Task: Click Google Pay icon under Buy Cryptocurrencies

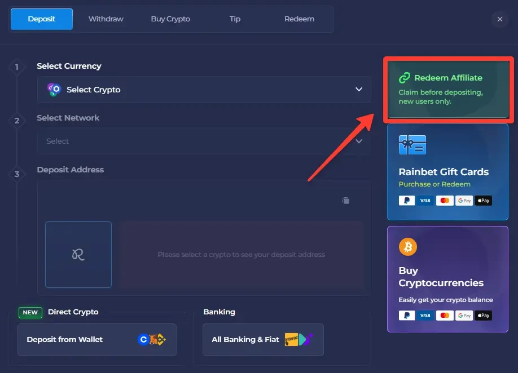Action: 464,316
